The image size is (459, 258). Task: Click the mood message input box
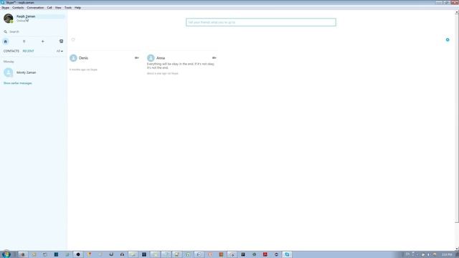pos(261,22)
